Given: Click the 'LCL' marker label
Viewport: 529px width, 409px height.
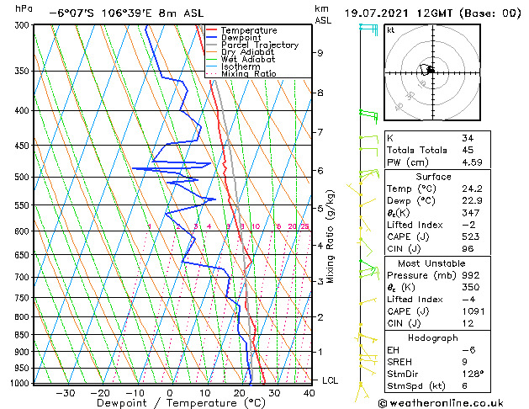Looking at the screenshot, I should point(330,380).
